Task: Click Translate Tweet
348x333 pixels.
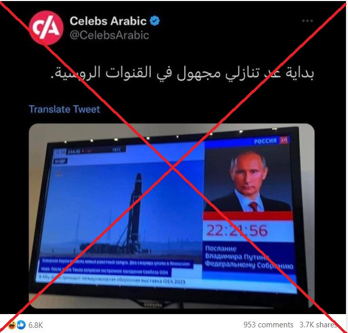Action: click(64, 109)
